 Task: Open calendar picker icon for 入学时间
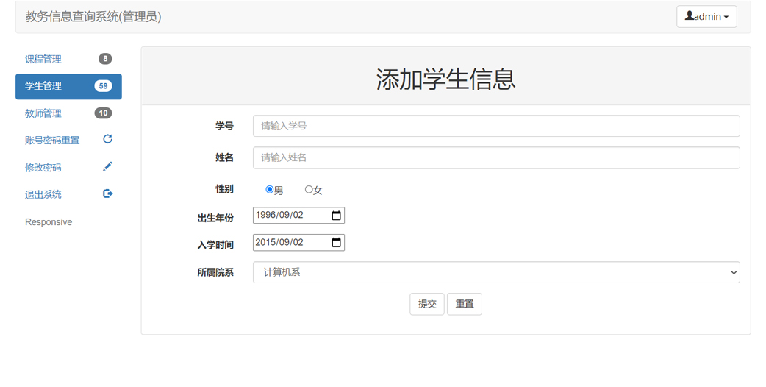coord(336,243)
